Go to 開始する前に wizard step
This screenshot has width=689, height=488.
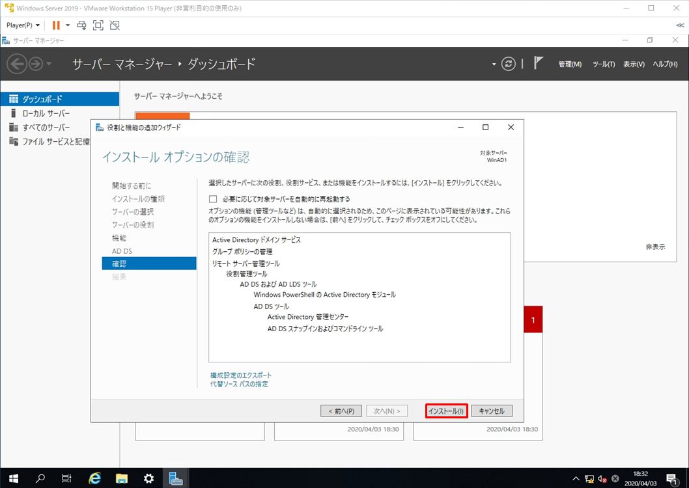[x=132, y=185]
